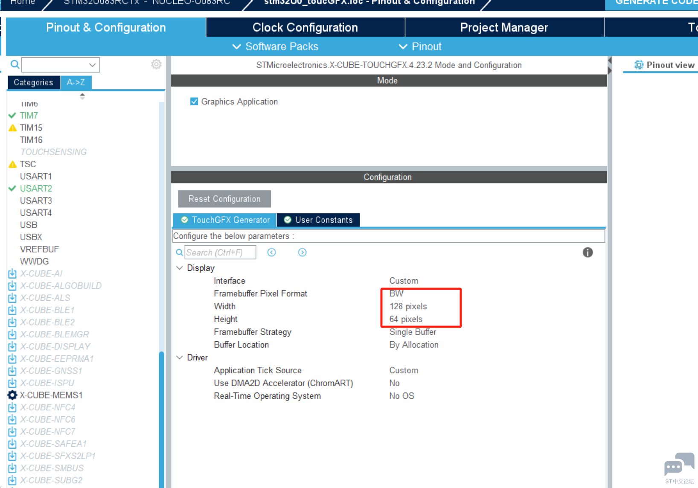Click the download icon next to X-CUBE-AI

tap(12, 273)
